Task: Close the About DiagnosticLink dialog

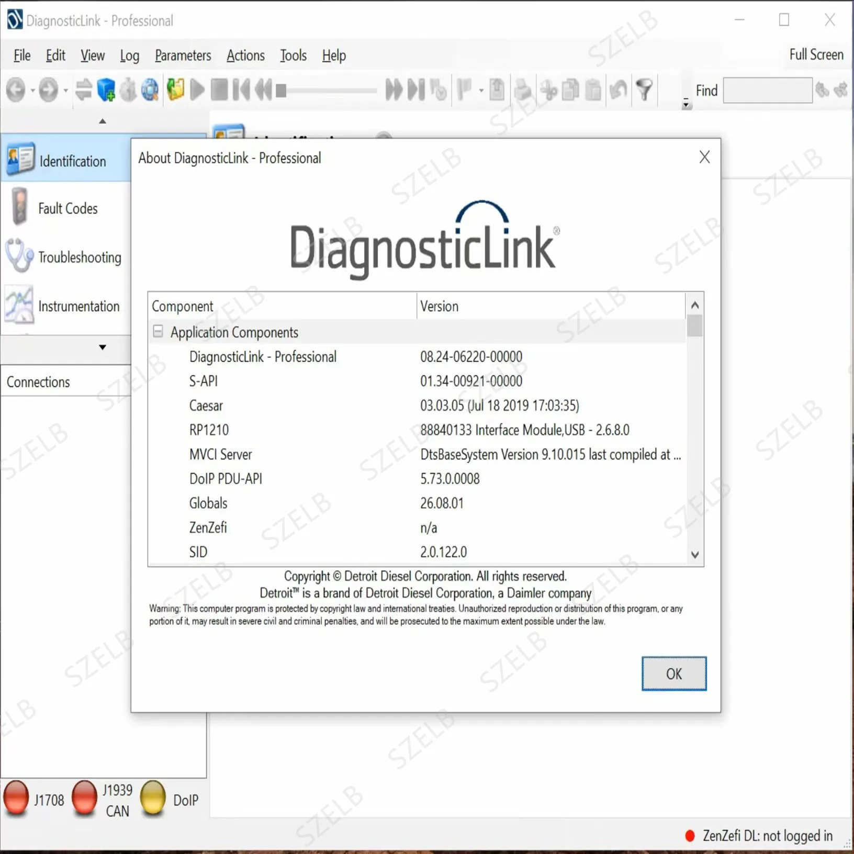Action: click(x=704, y=157)
